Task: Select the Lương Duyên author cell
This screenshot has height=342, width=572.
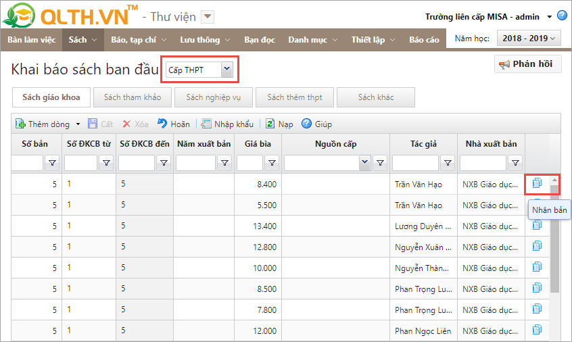Action: [423, 226]
